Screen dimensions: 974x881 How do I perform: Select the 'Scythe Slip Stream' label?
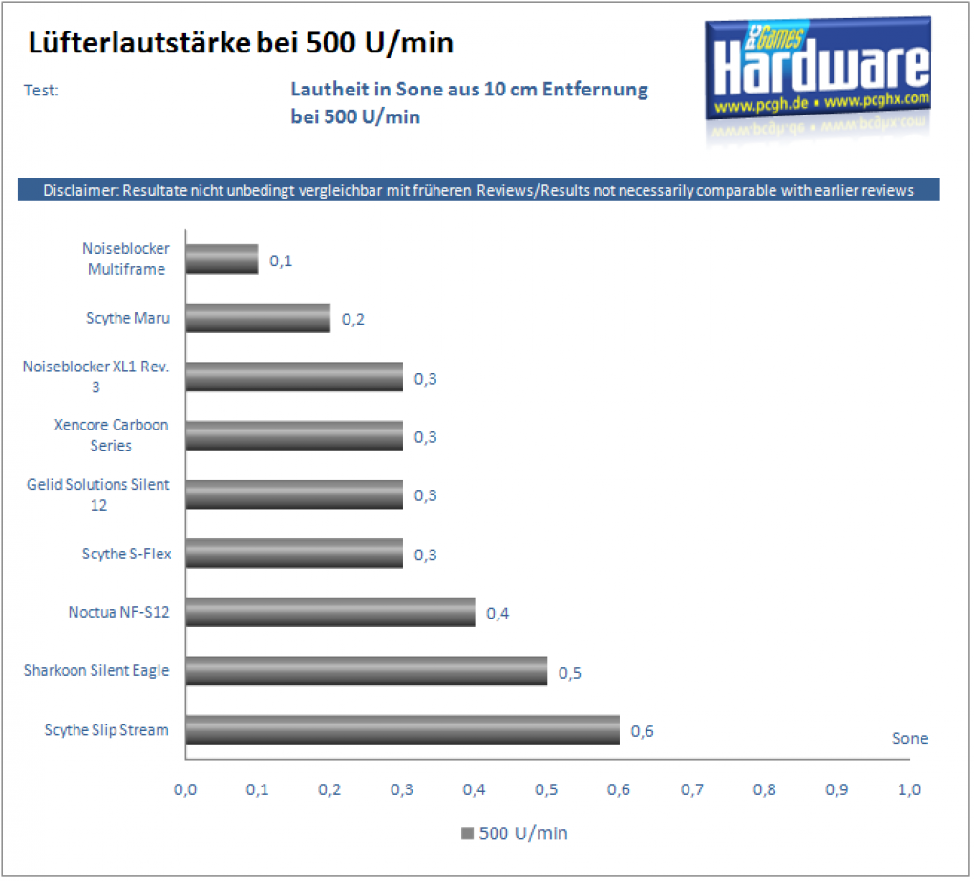(107, 731)
